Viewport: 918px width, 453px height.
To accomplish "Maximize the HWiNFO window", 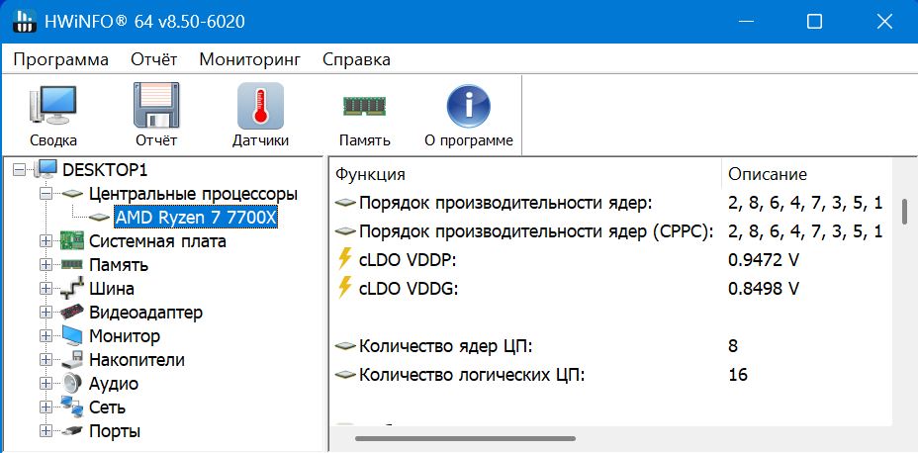I will pos(814,22).
